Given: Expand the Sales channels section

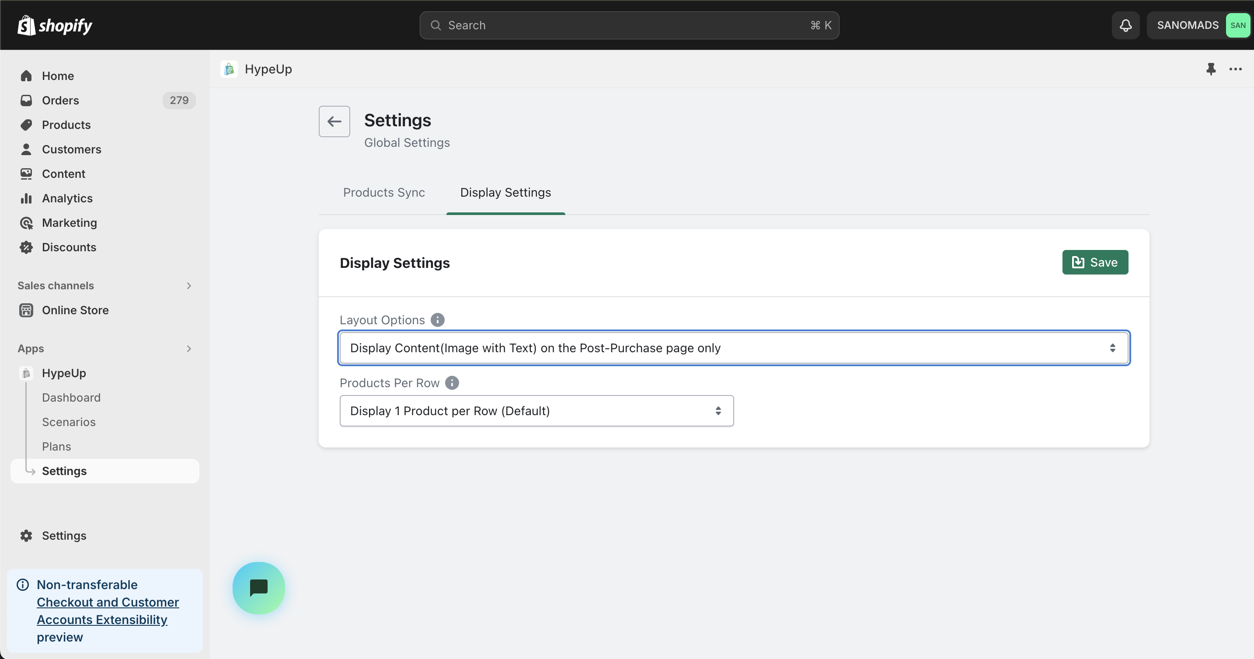Looking at the screenshot, I should 189,286.
